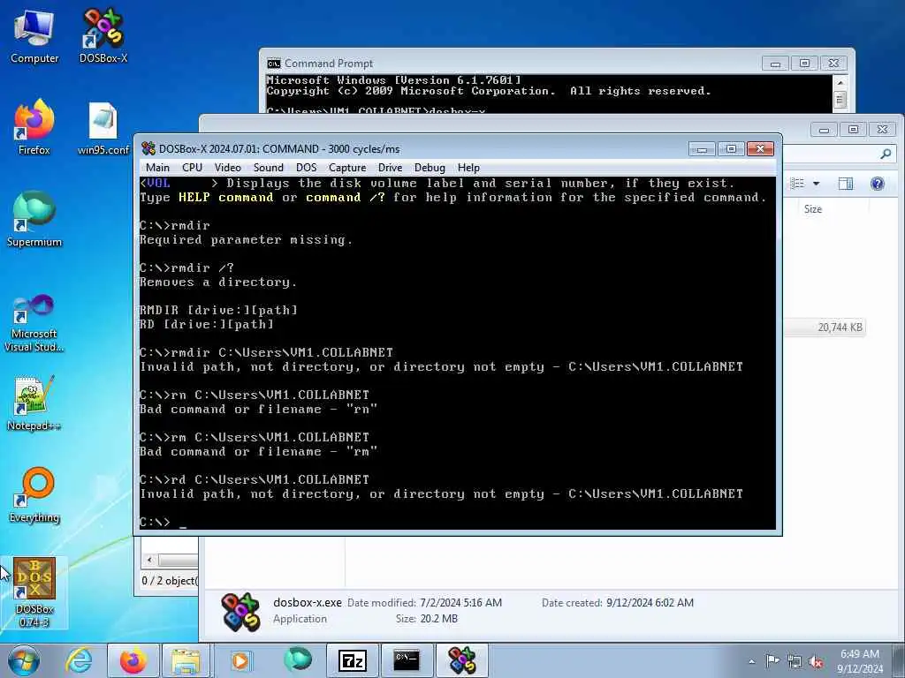The width and height of the screenshot is (905, 678).
Task: Click the network tray icon
Action: [x=795, y=661]
